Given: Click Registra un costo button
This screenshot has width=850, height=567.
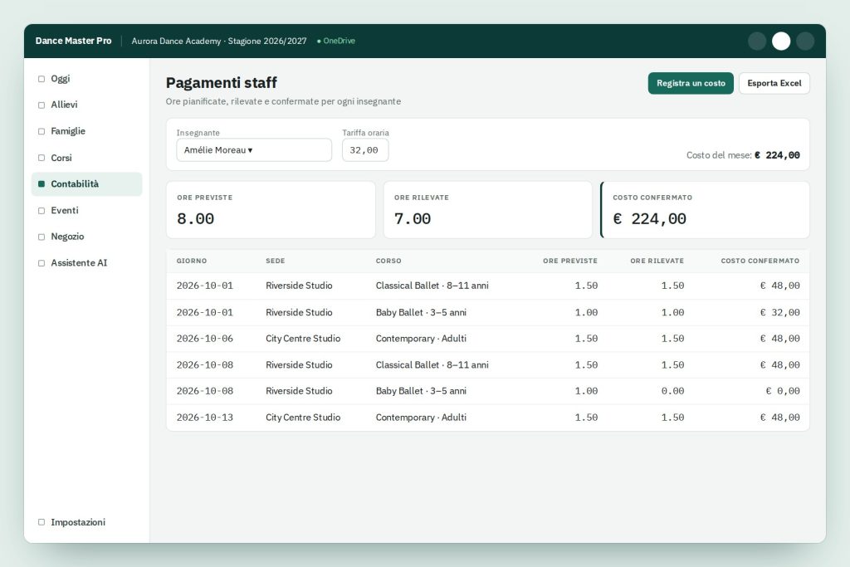Looking at the screenshot, I should click(691, 84).
